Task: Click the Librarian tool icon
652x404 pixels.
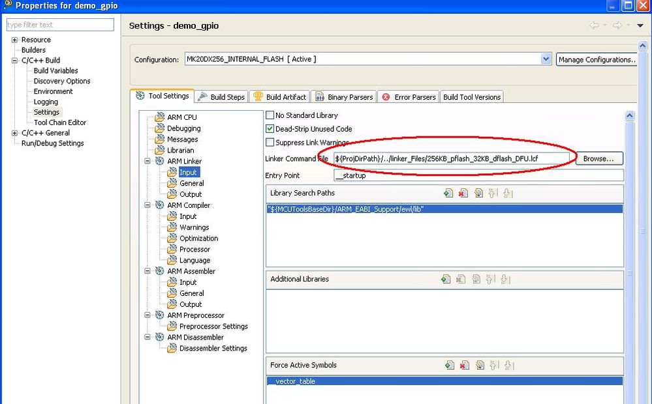Action: point(160,150)
